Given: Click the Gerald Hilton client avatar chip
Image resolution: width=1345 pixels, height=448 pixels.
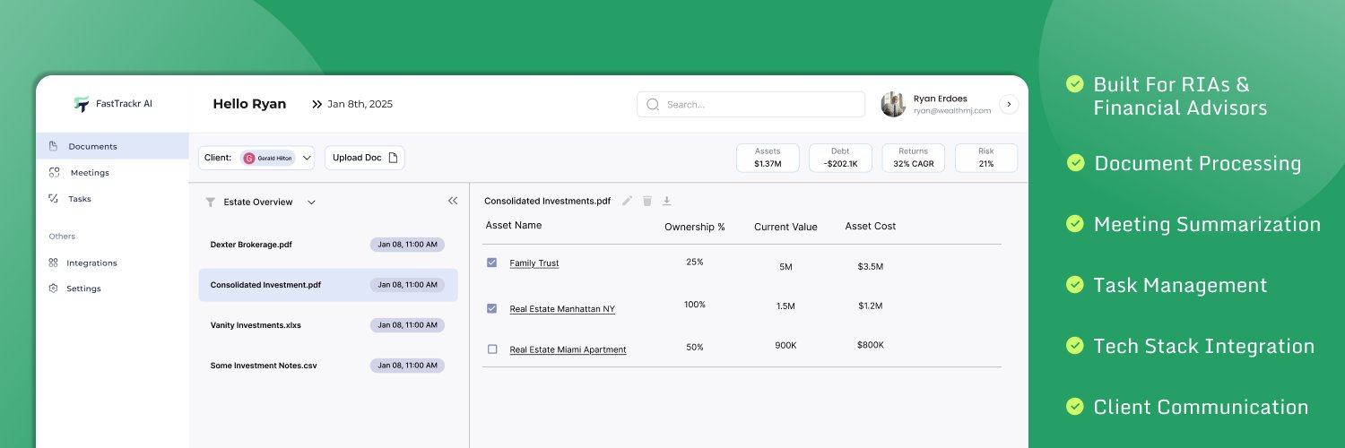Looking at the screenshot, I should click(x=267, y=158).
